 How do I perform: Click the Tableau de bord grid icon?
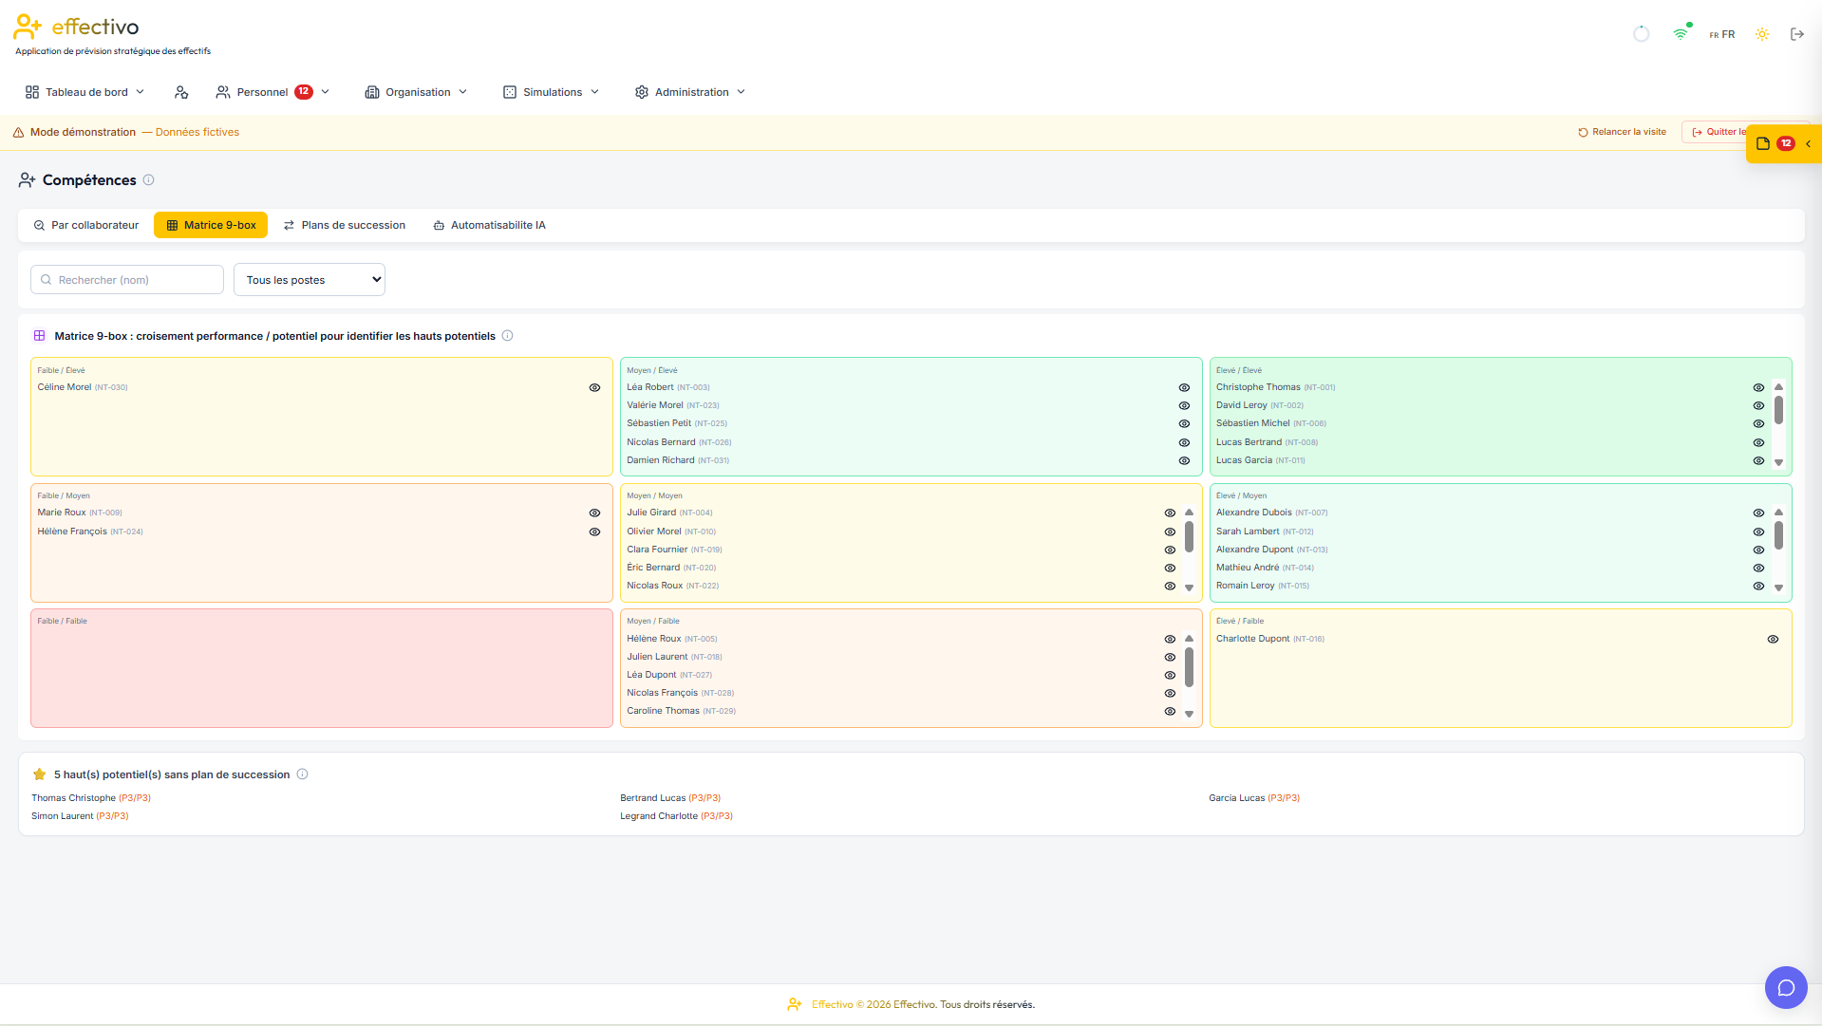click(x=32, y=92)
